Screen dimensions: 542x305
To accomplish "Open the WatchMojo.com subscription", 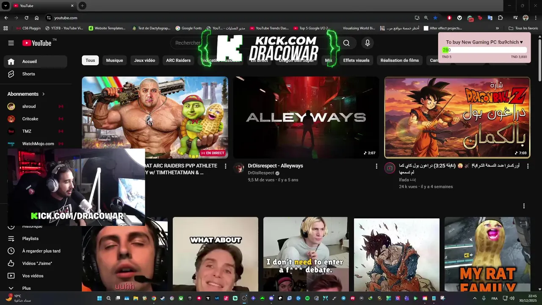I will click(x=36, y=144).
